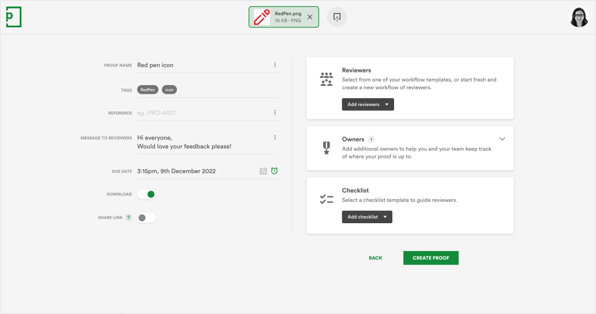596x314 pixels.
Task: Expand the Owners section chevron
Action: [x=502, y=139]
